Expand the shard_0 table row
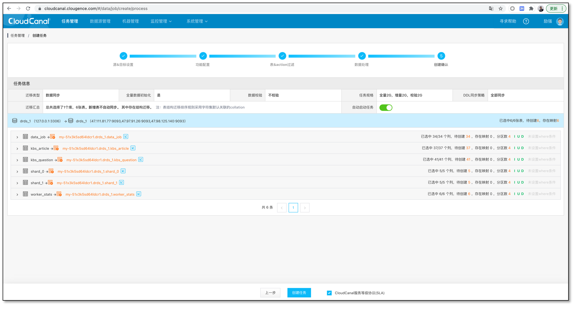This screenshot has height=309, width=575. click(x=17, y=171)
